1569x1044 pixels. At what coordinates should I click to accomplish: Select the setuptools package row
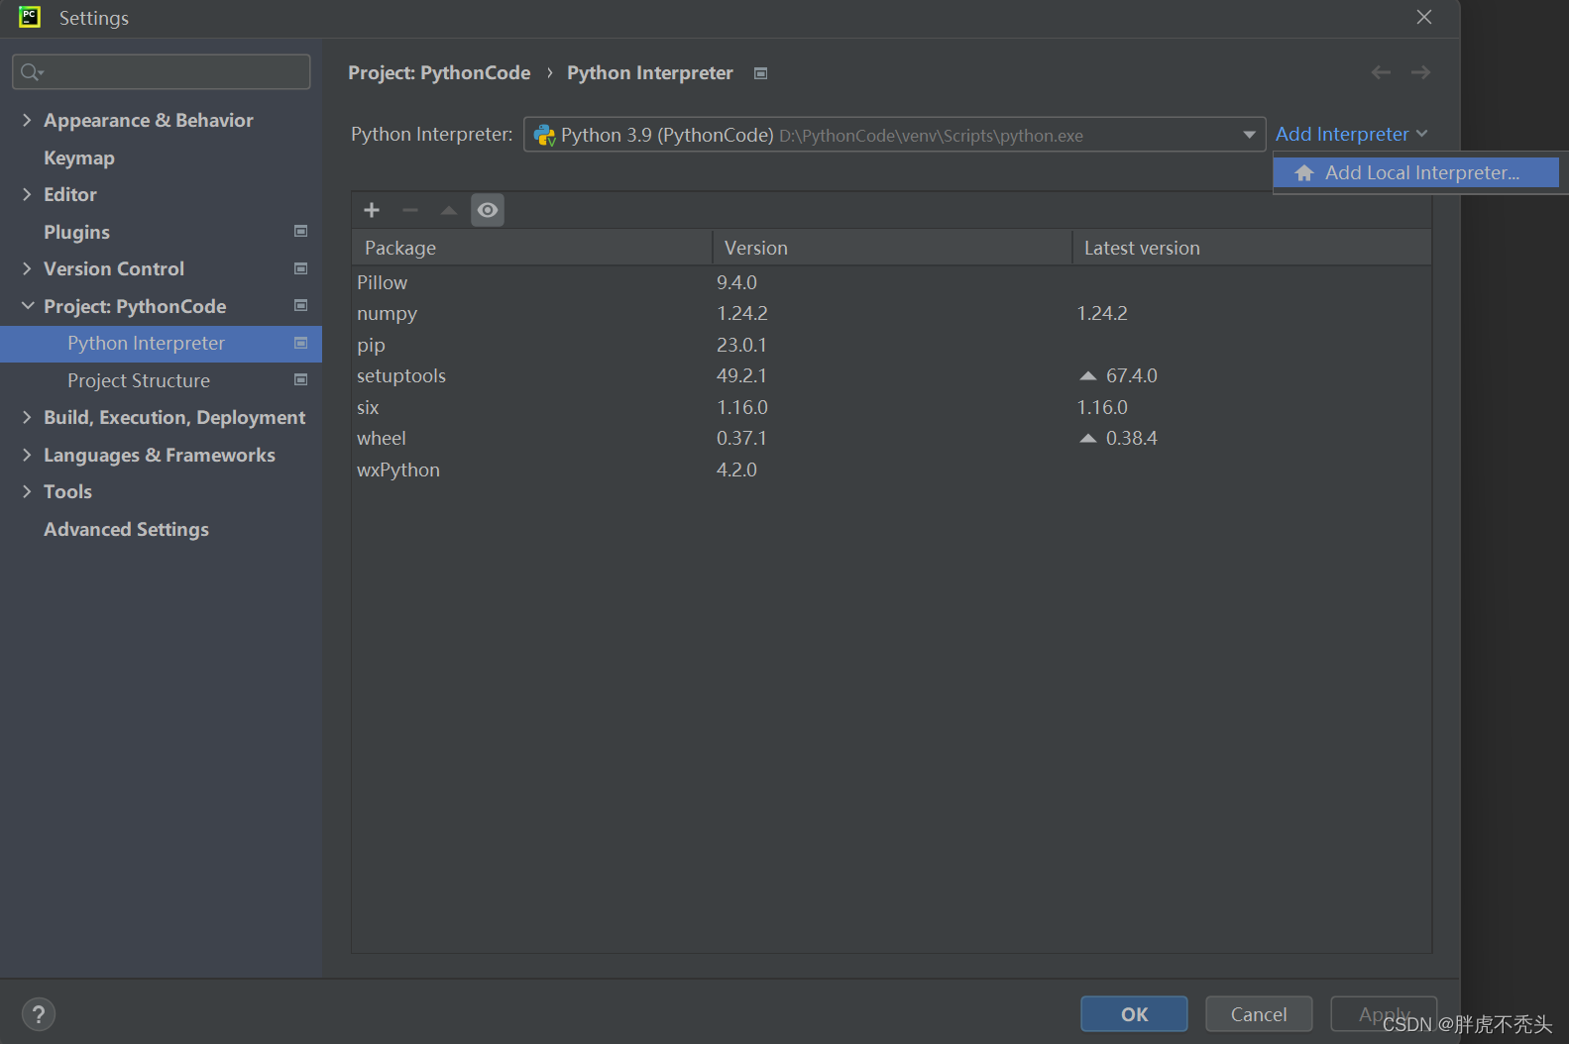891,376
